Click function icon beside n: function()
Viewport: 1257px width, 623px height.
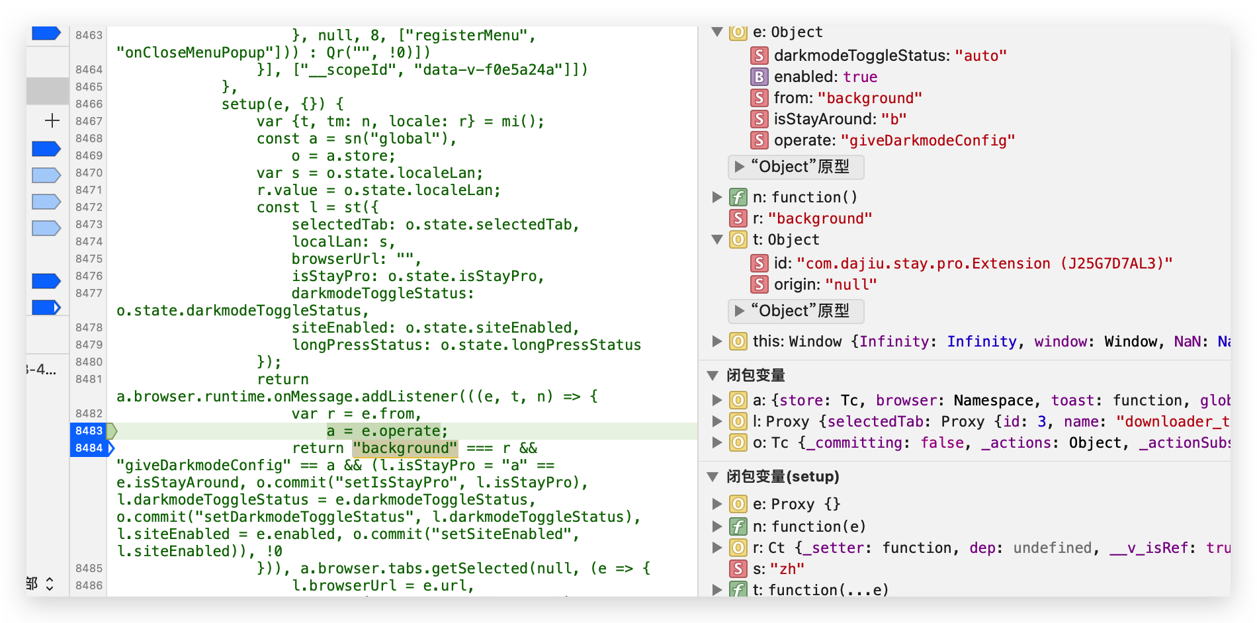point(738,197)
